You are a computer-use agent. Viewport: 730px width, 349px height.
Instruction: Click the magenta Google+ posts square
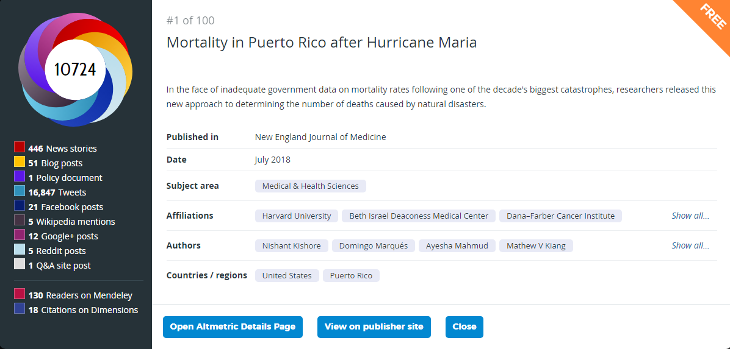19,234
